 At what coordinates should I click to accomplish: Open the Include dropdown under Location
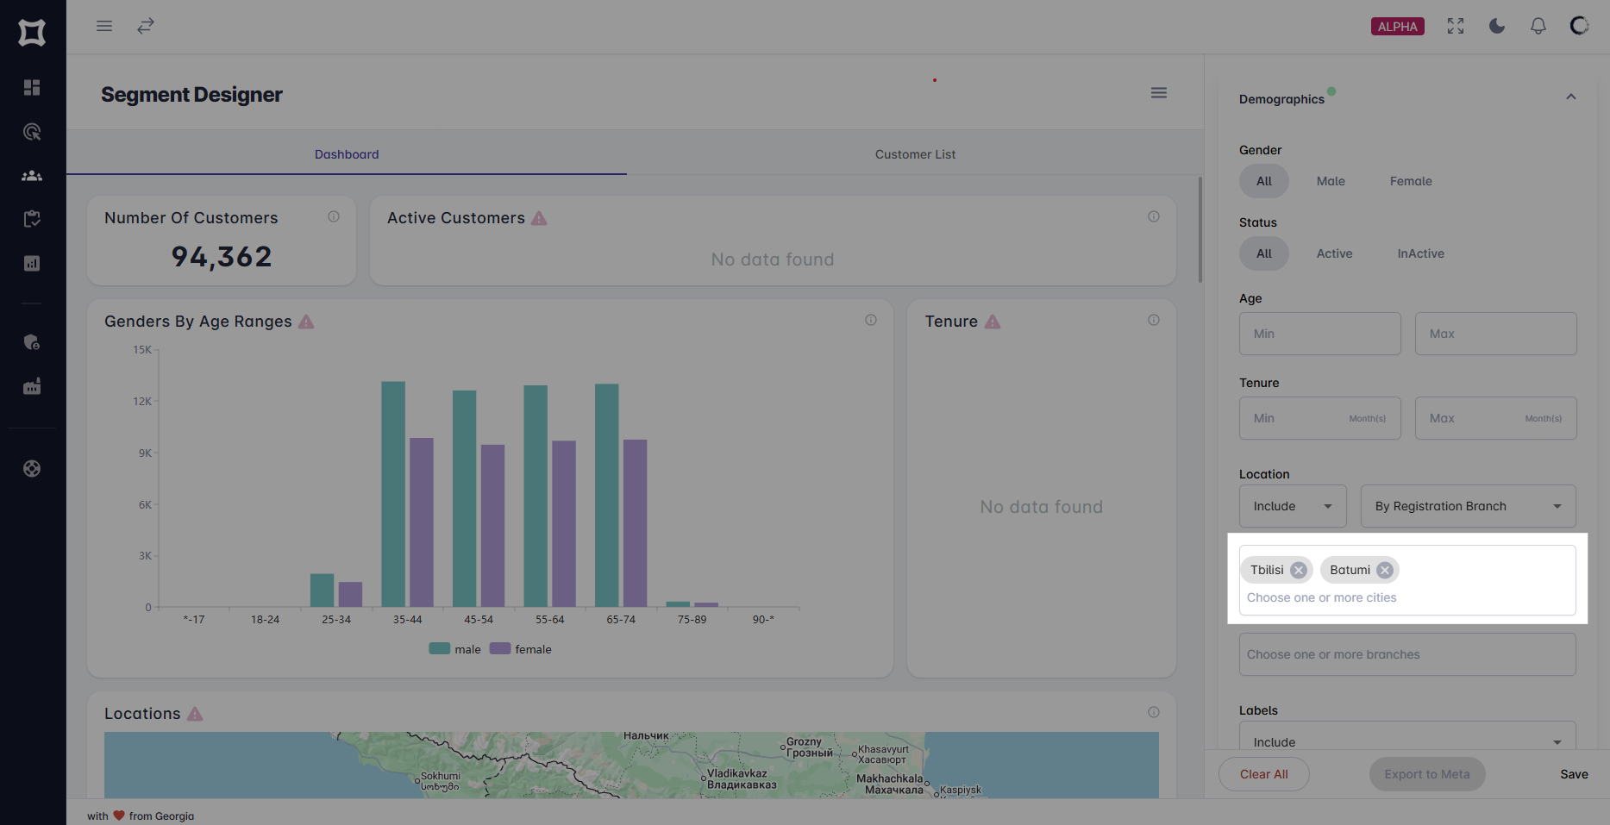click(1292, 506)
